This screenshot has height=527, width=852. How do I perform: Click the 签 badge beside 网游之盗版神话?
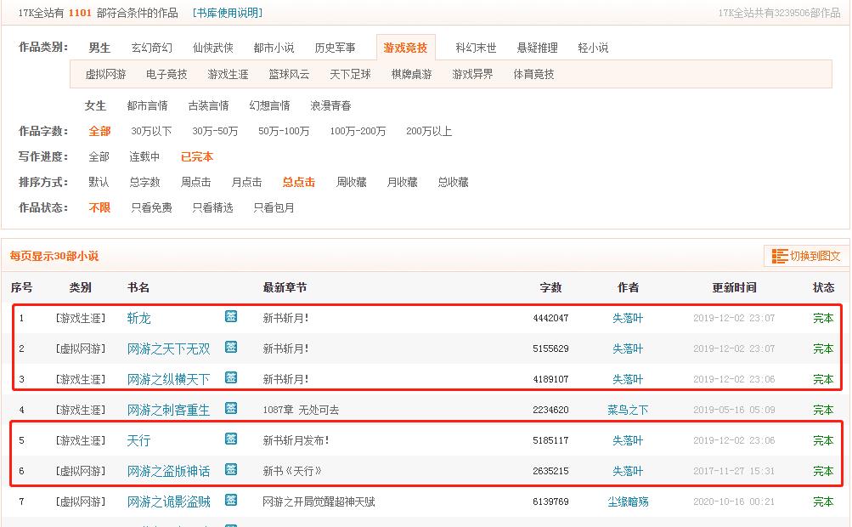click(231, 470)
